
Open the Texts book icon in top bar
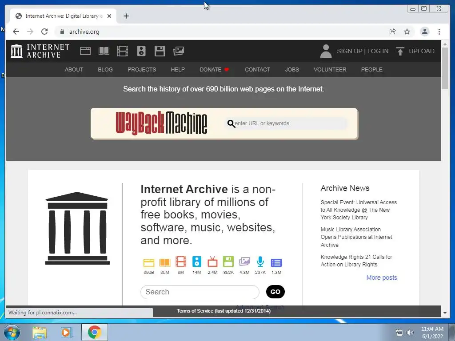point(104,51)
